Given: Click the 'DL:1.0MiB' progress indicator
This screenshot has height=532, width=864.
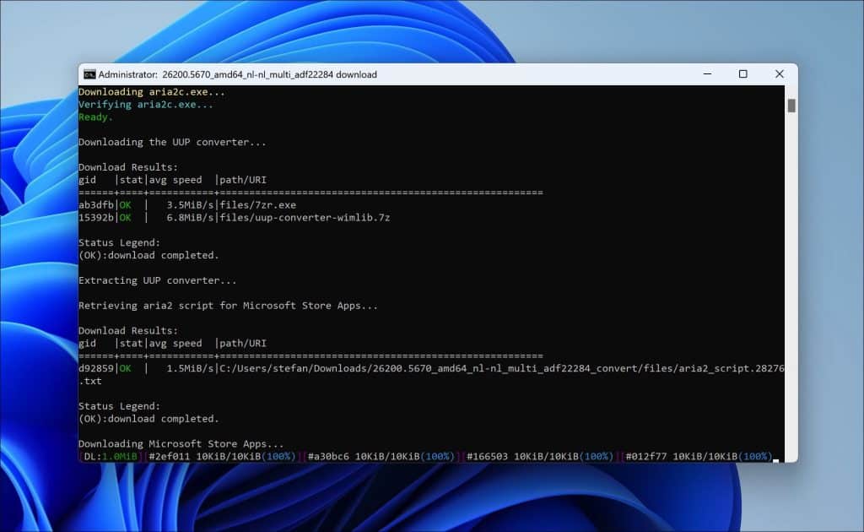Looking at the screenshot, I should [x=111, y=457].
